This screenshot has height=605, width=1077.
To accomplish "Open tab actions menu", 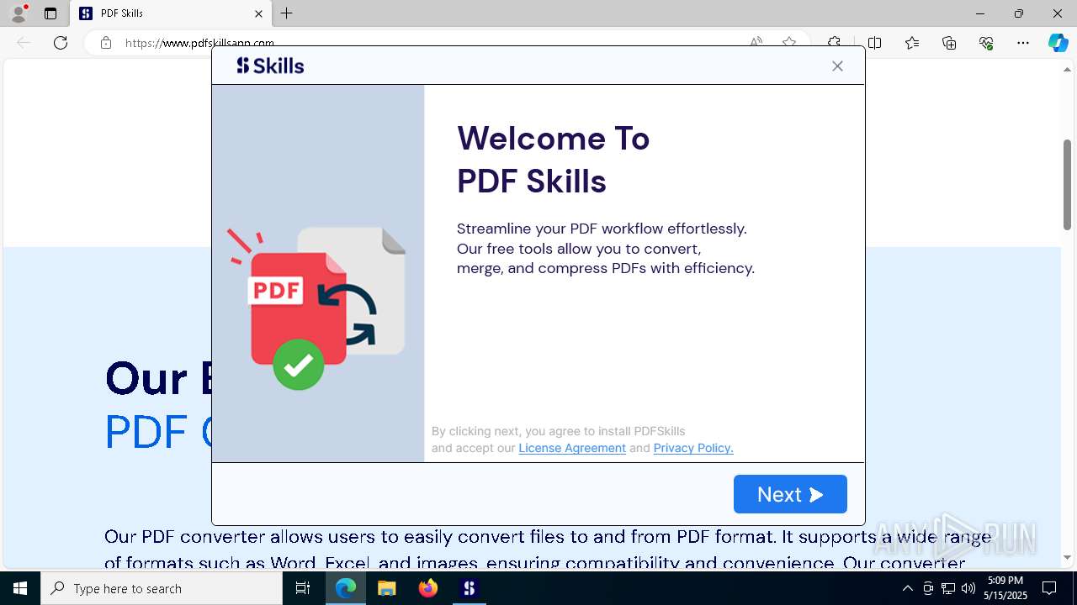I will pos(50,13).
